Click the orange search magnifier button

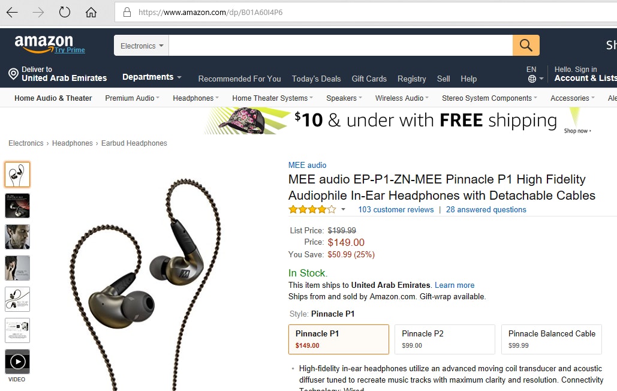tap(526, 45)
